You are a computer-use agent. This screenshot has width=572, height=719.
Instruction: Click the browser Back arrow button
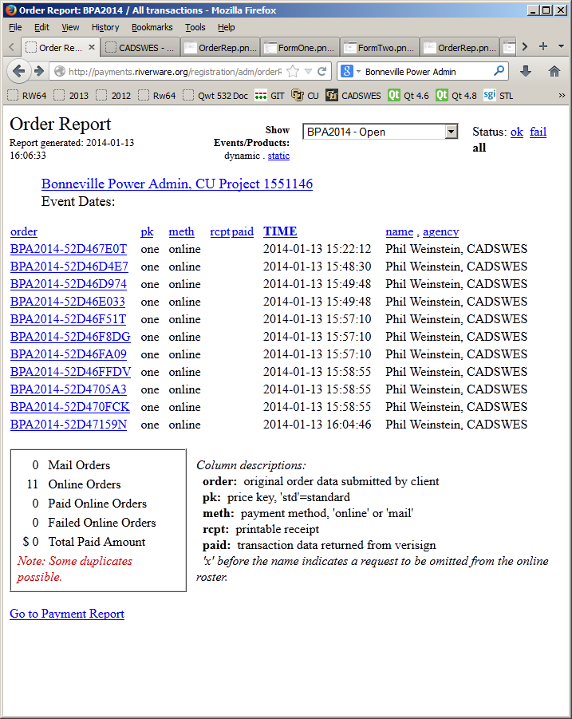click(x=19, y=71)
